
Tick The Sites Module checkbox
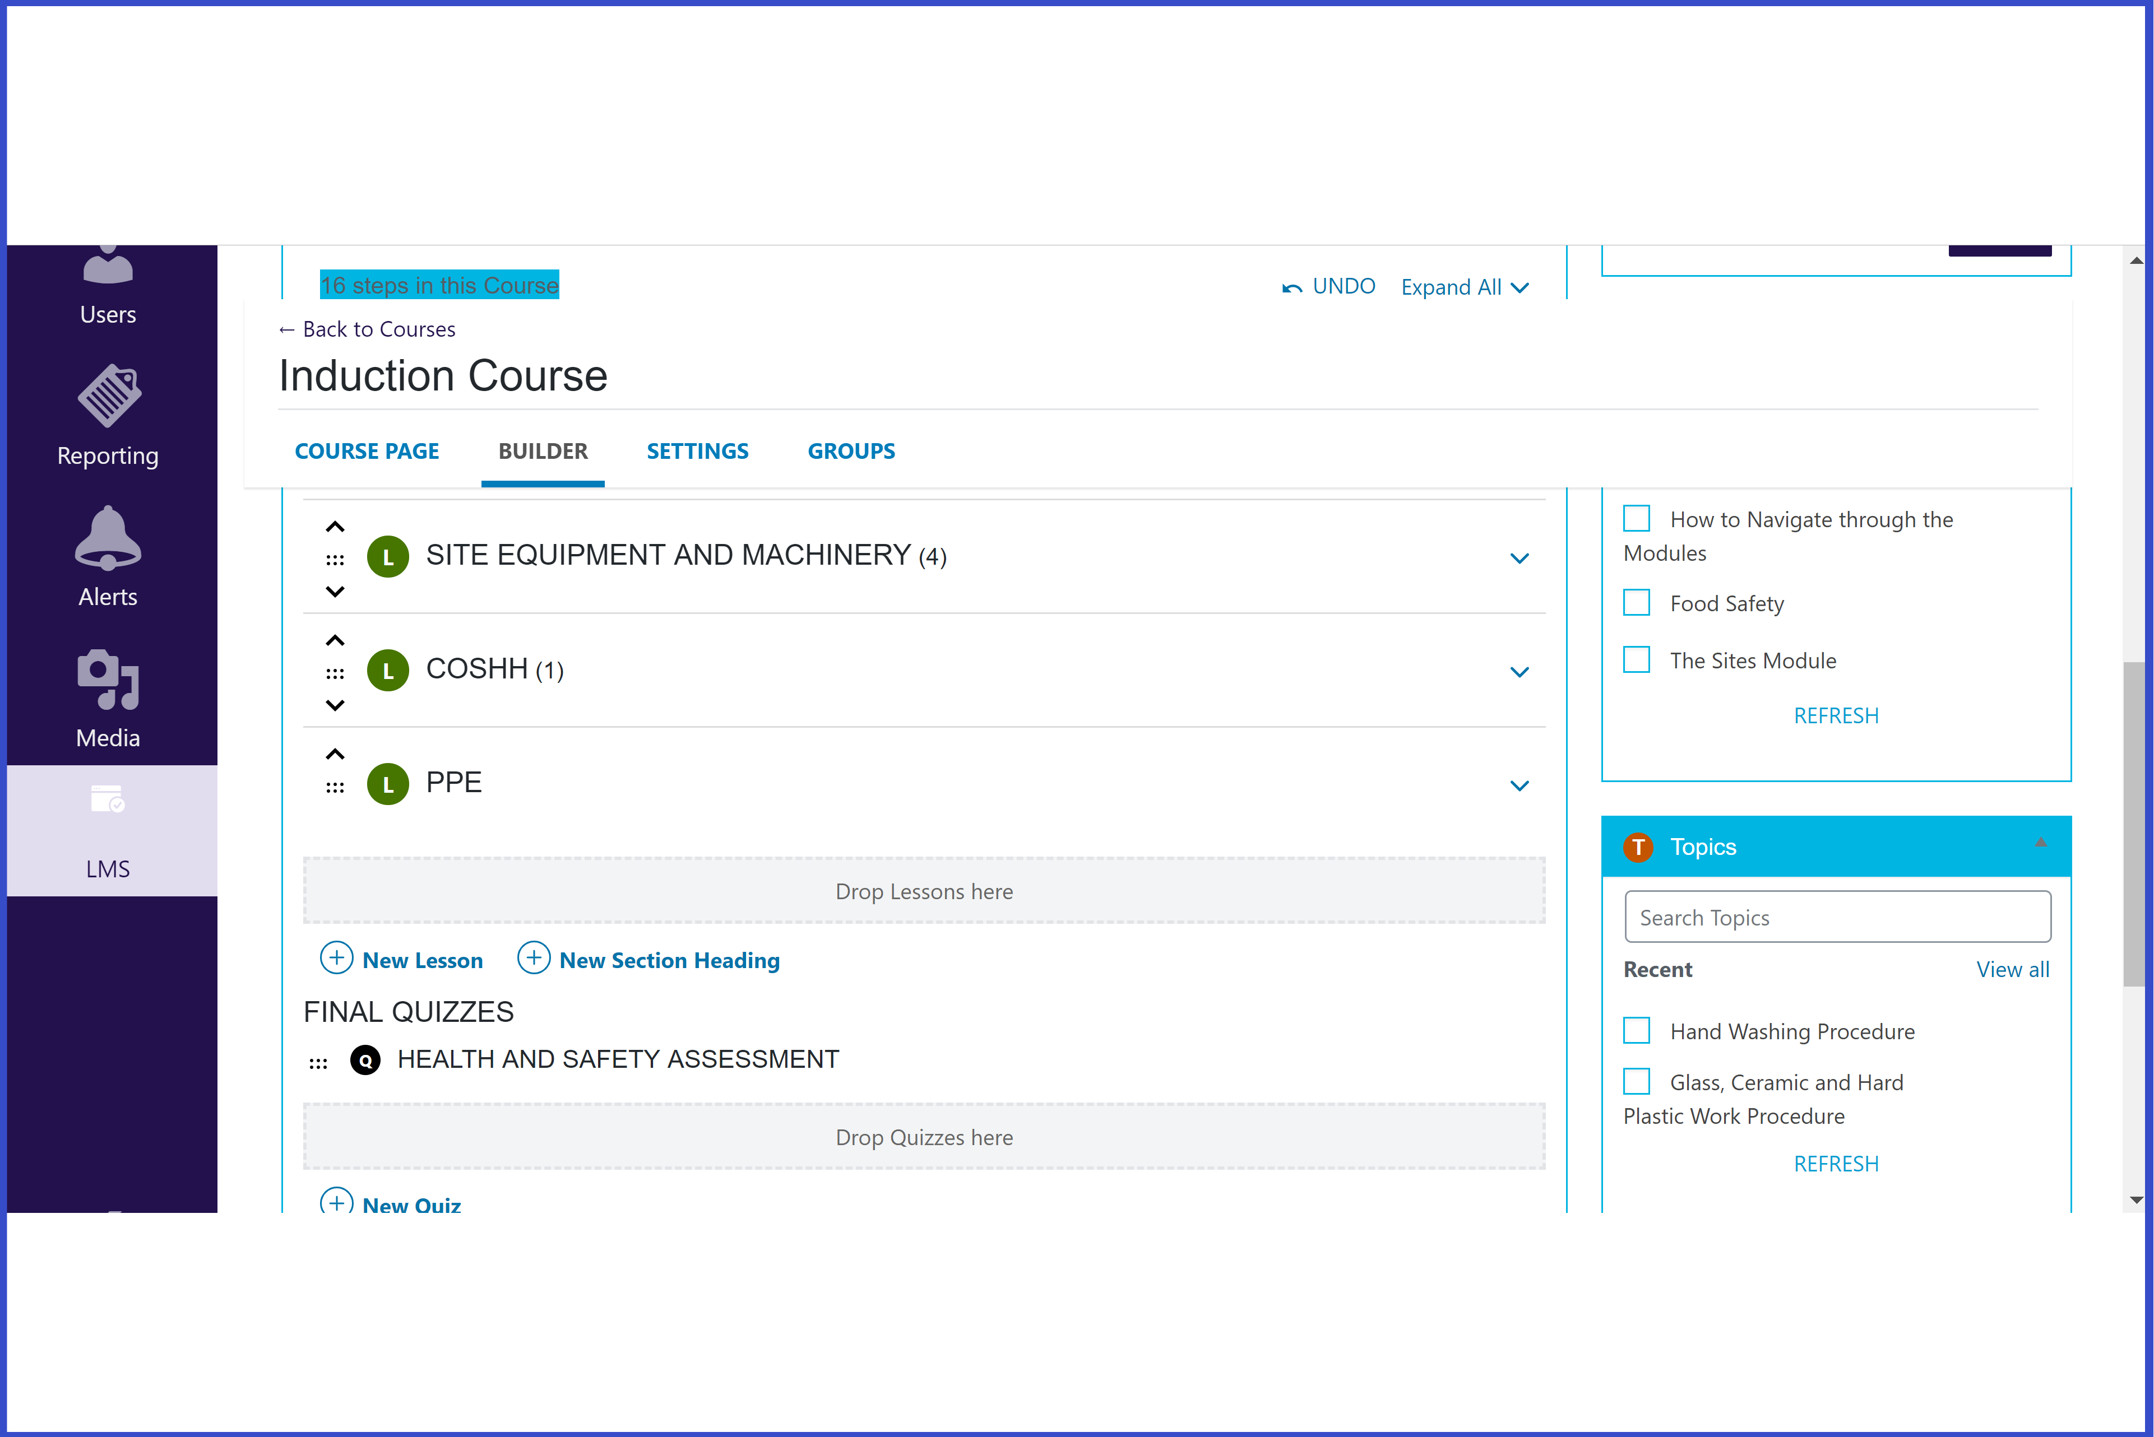pyautogui.click(x=1636, y=659)
